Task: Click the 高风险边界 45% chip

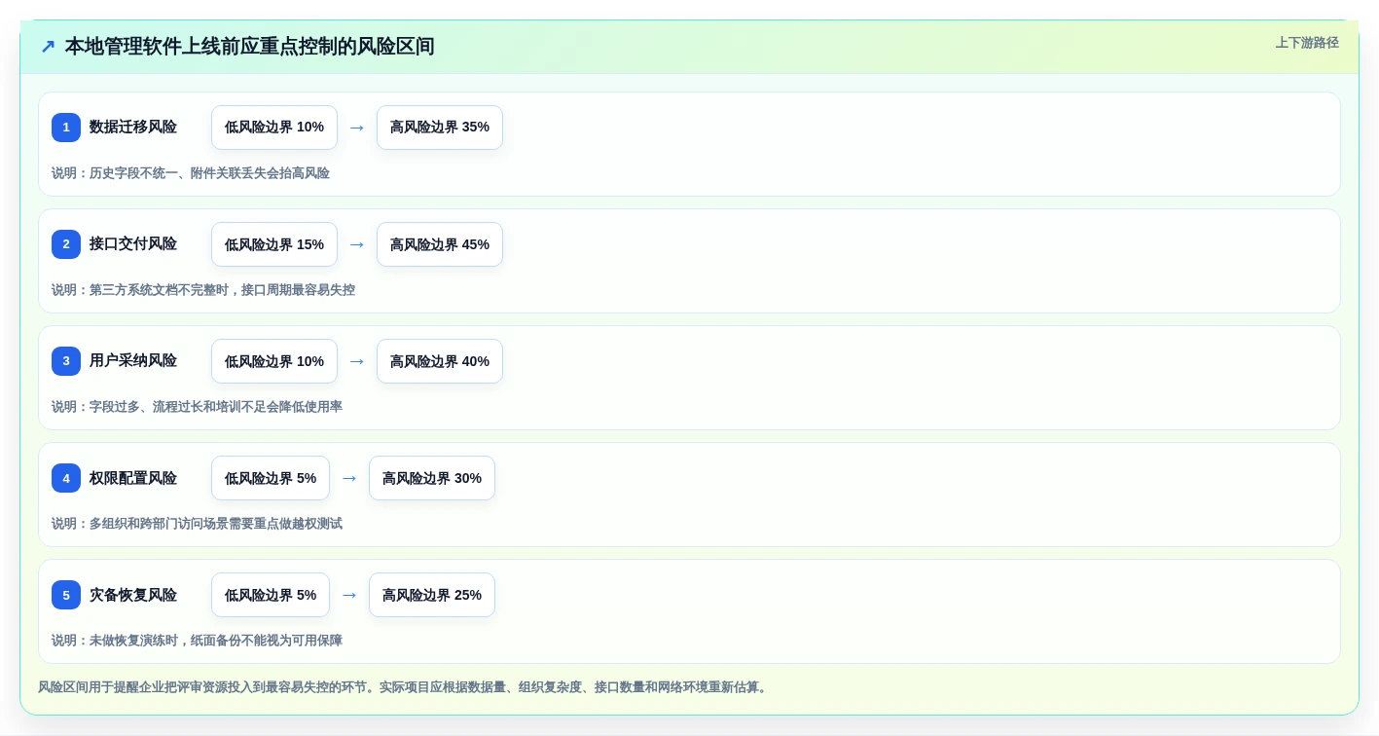Action: (440, 244)
